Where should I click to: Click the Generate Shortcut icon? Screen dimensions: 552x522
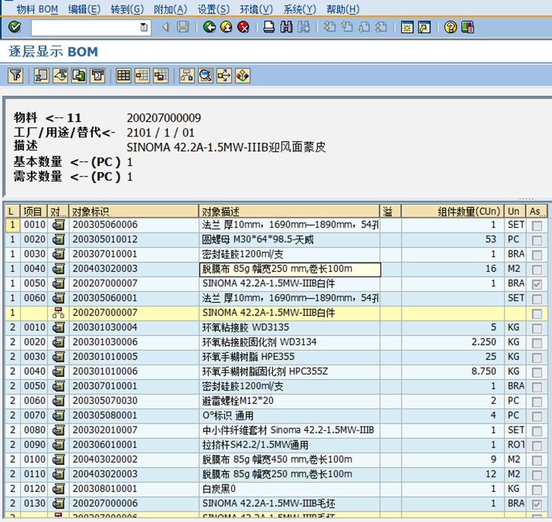pyautogui.click(x=424, y=27)
